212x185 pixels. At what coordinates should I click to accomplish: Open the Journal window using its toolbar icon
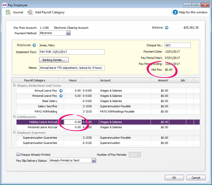pos(8,12)
